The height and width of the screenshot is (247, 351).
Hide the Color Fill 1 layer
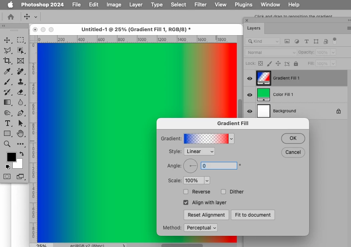(250, 95)
